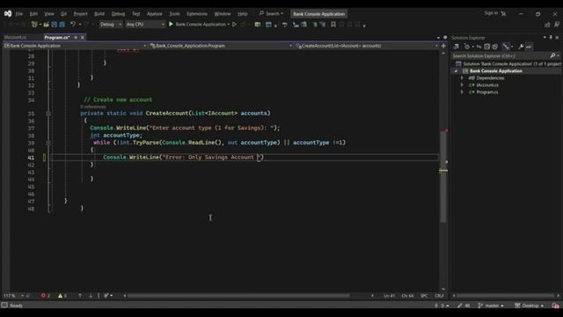The height and width of the screenshot is (317, 563).
Task: Open member dropdown CreateAccount(List<IAccount> accounts)
Action: (x=367, y=46)
